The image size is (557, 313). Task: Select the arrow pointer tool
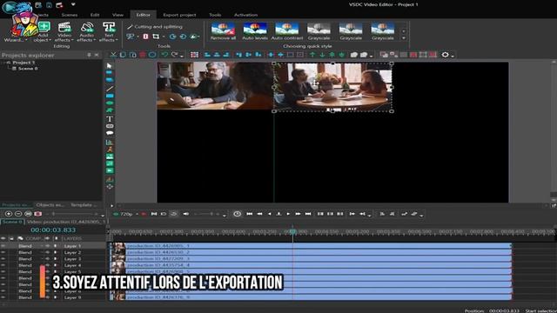click(110, 66)
